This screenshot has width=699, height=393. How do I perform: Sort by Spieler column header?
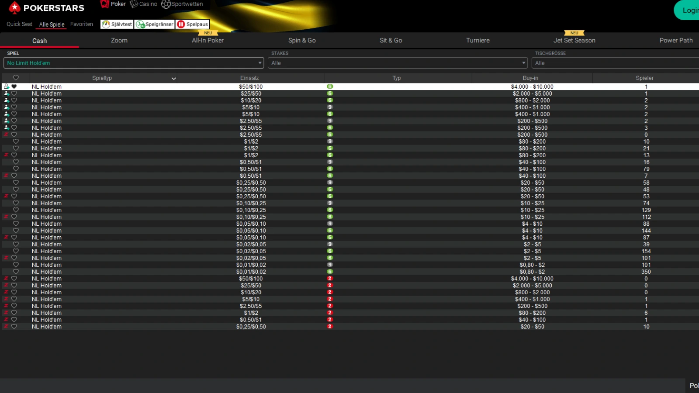click(x=645, y=78)
